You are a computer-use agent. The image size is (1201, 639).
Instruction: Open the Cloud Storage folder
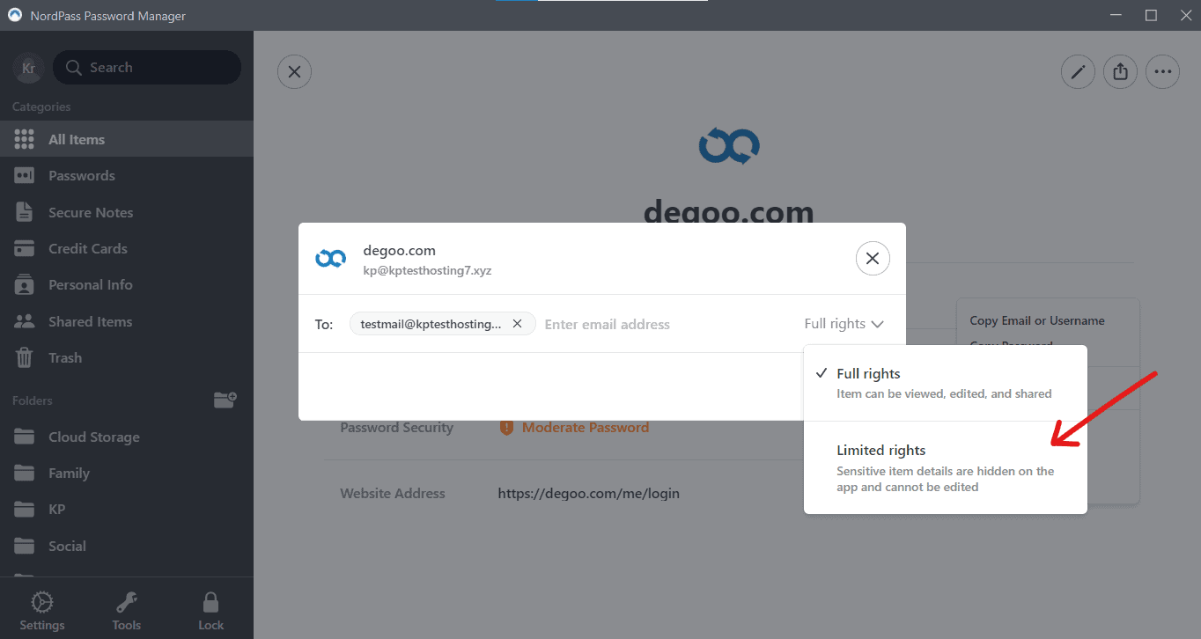click(93, 437)
